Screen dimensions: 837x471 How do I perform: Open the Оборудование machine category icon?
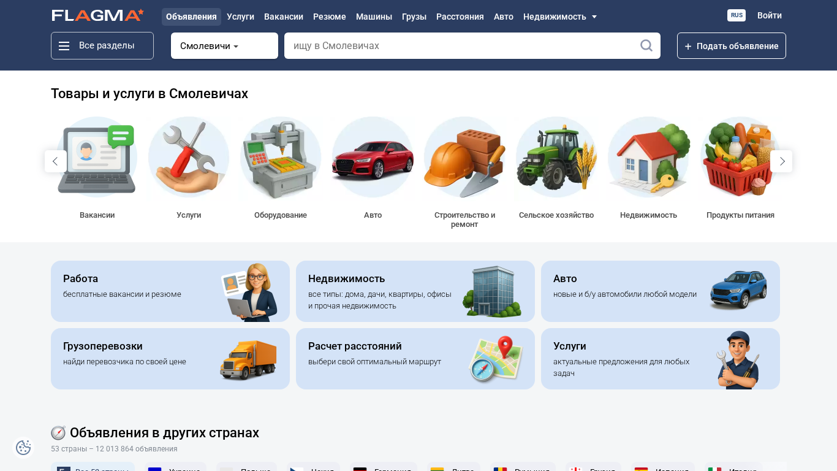281,158
